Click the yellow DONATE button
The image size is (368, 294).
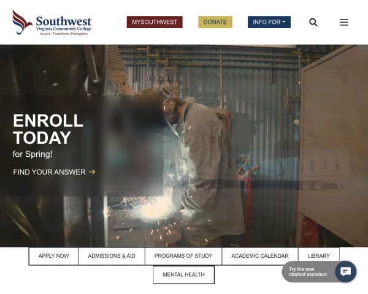215,22
